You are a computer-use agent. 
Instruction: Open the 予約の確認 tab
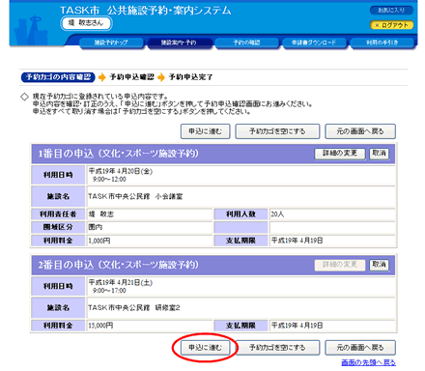[246, 43]
